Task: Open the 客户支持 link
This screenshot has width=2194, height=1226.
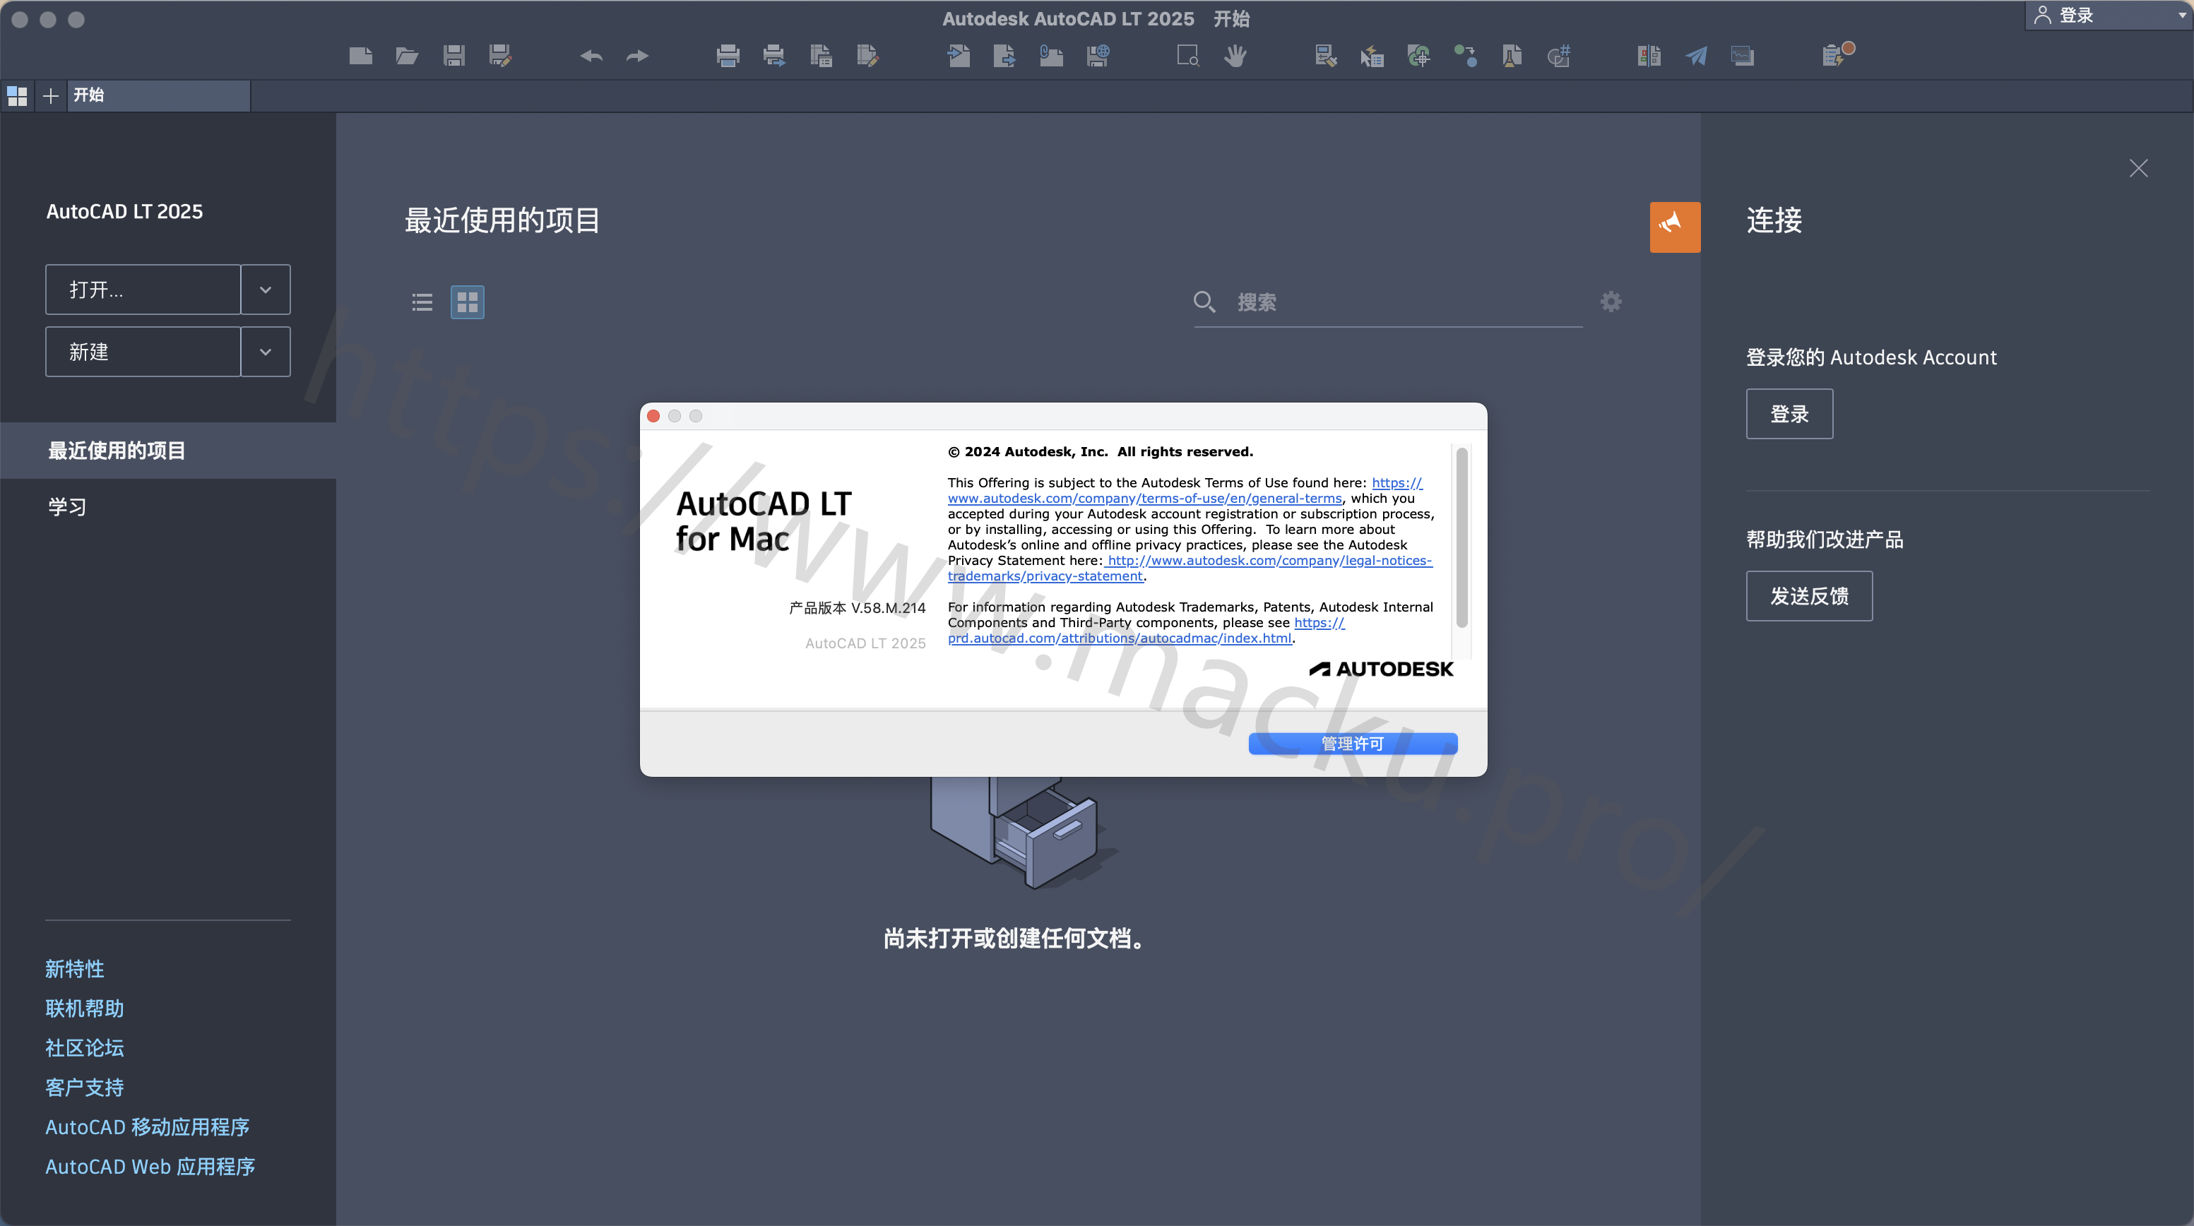Action: (84, 1087)
